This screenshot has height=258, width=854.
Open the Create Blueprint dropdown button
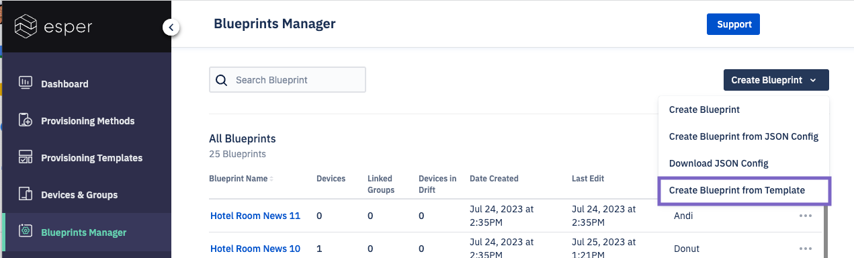[x=776, y=80]
